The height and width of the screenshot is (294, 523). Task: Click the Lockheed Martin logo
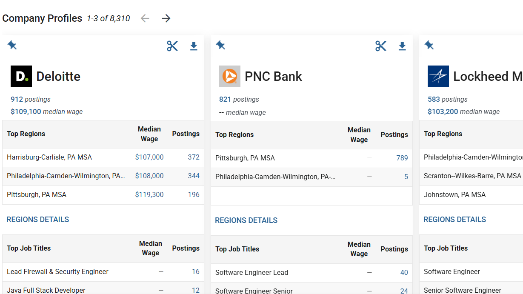[x=438, y=76]
